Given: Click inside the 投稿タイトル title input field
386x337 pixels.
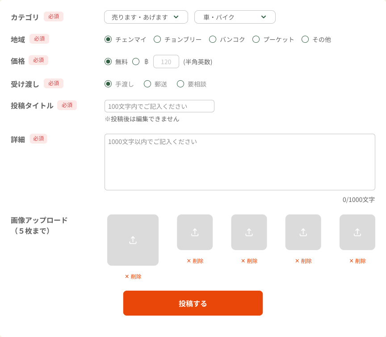Looking at the screenshot, I should 159,106.
